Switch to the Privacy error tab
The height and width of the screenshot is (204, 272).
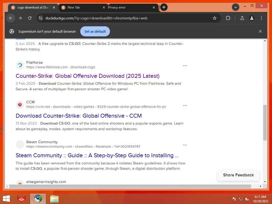[130, 7]
